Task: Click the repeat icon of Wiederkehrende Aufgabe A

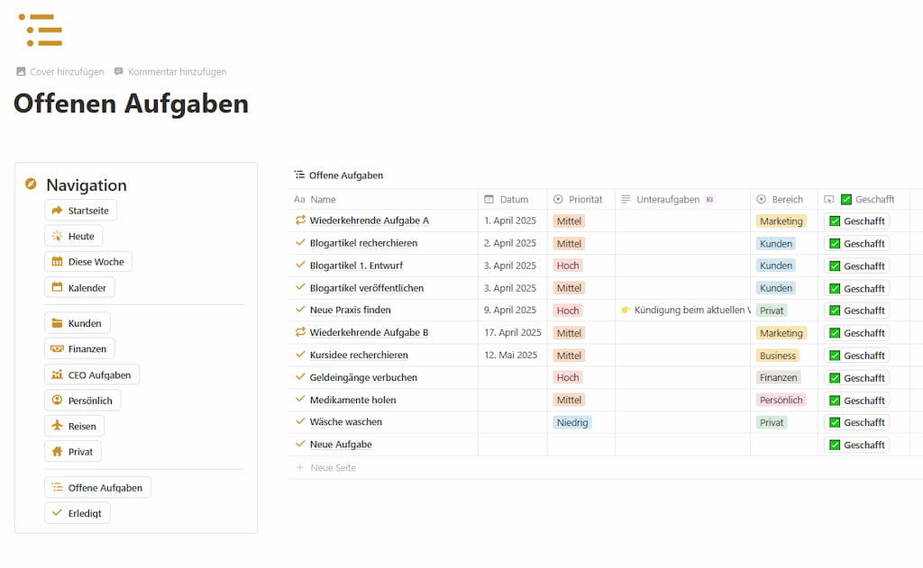Action: tap(300, 220)
